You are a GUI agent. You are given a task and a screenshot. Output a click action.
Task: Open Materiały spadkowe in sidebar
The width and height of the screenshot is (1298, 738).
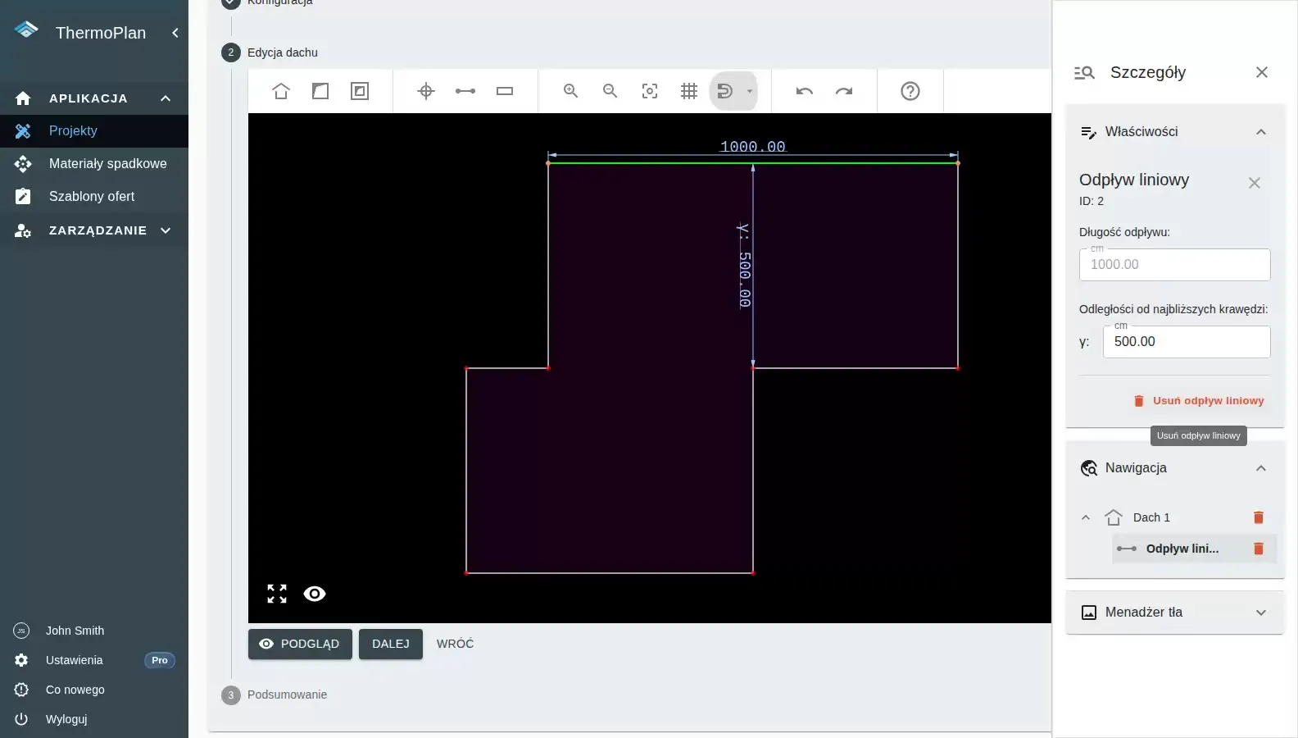94,164
